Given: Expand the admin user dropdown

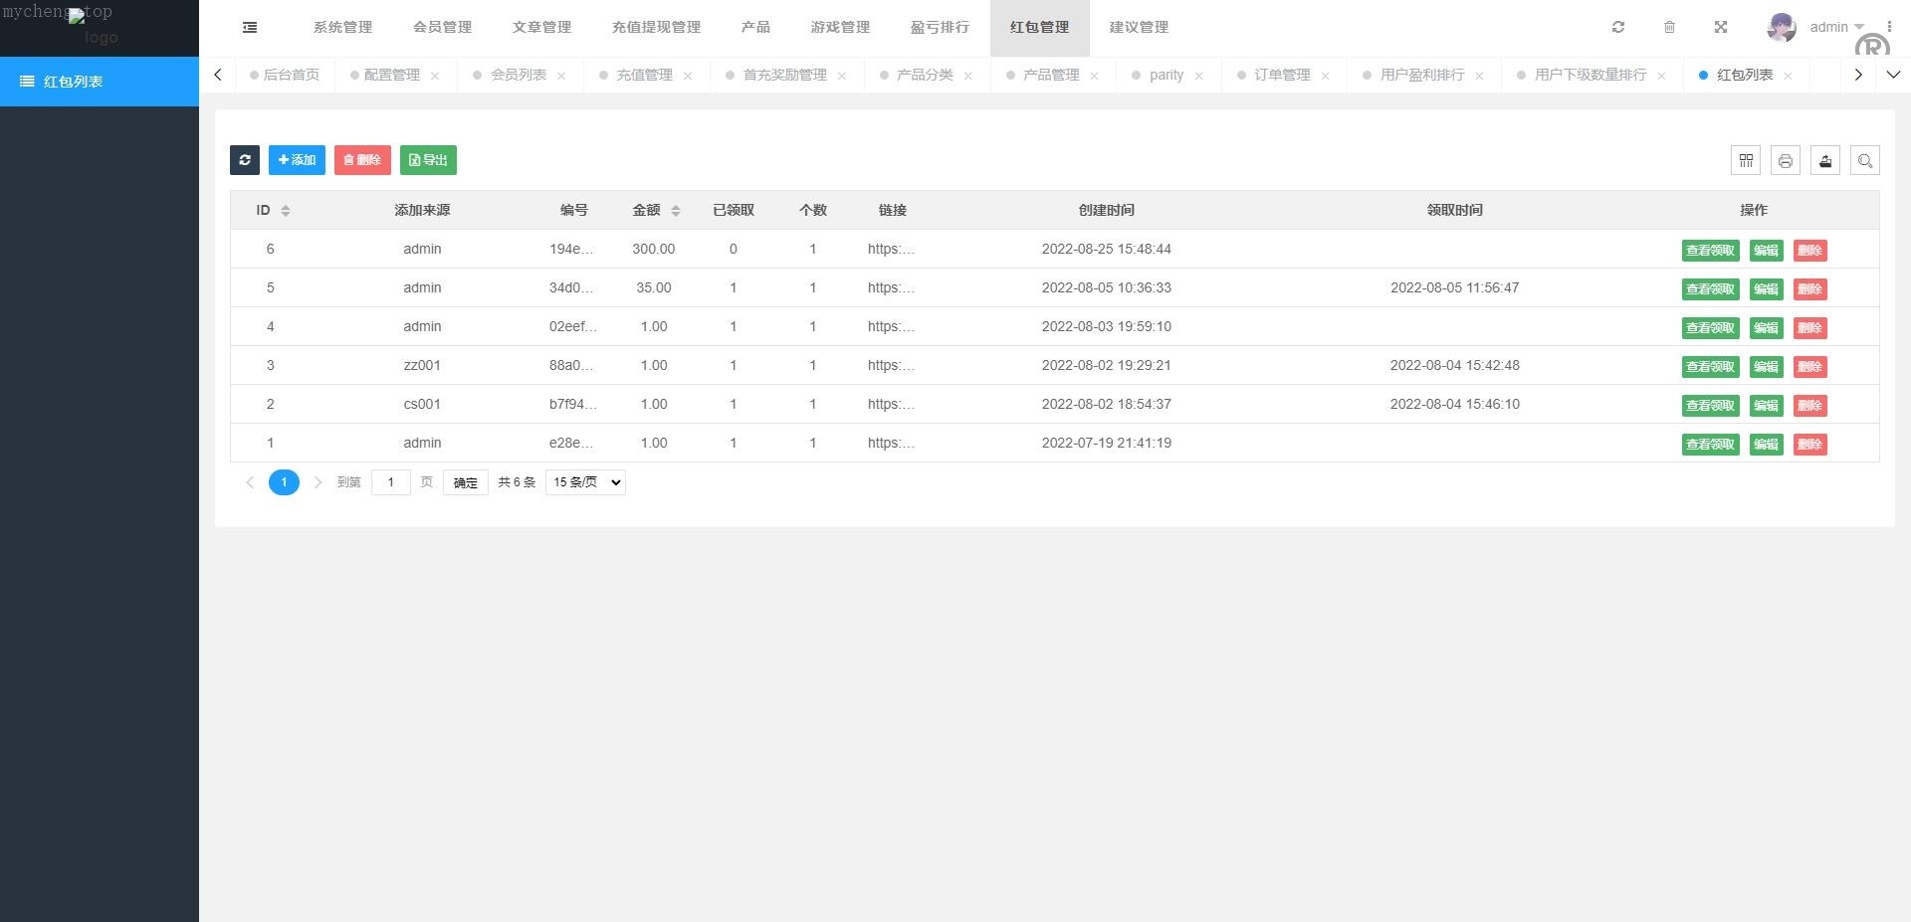Looking at the screenshot, I should point(1835,27).
